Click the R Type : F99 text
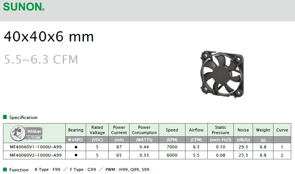 pyautogui.click(x=48, y=169)
